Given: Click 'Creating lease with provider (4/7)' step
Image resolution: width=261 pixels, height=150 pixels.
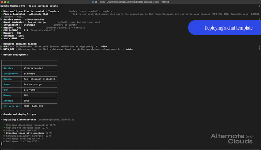Looking at the screenshot, I should click(x=29, y=133).
